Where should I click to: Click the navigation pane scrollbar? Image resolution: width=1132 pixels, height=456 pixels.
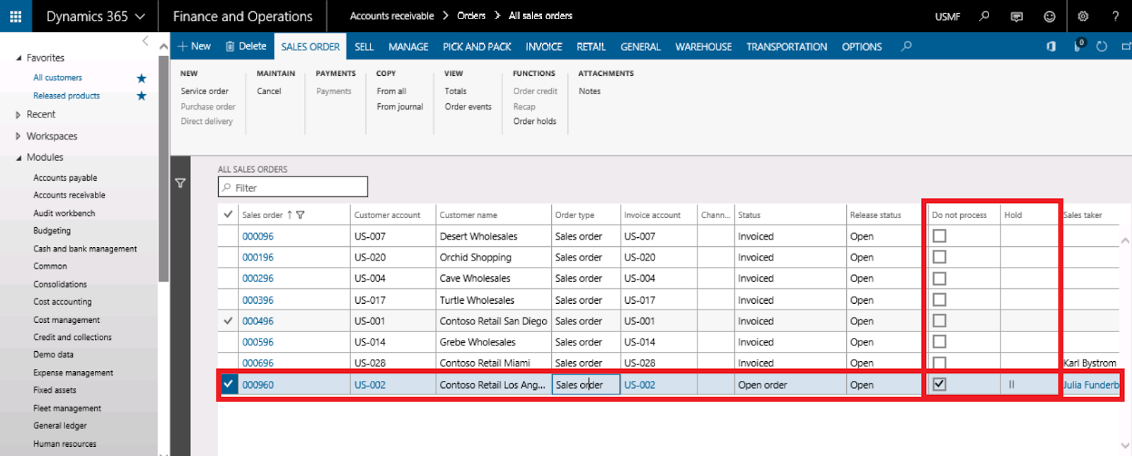[163, 170]
